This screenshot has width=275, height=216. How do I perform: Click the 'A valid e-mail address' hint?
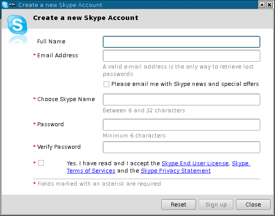tap(178, 70)
